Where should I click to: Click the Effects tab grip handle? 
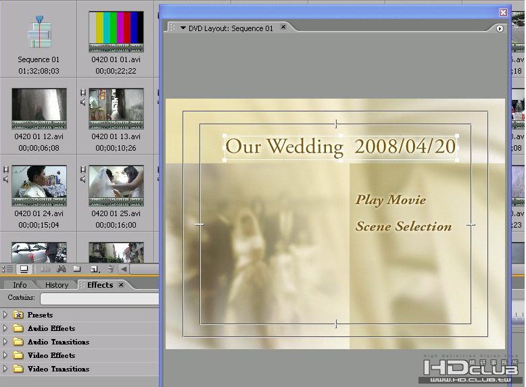(x=82, y=285)
